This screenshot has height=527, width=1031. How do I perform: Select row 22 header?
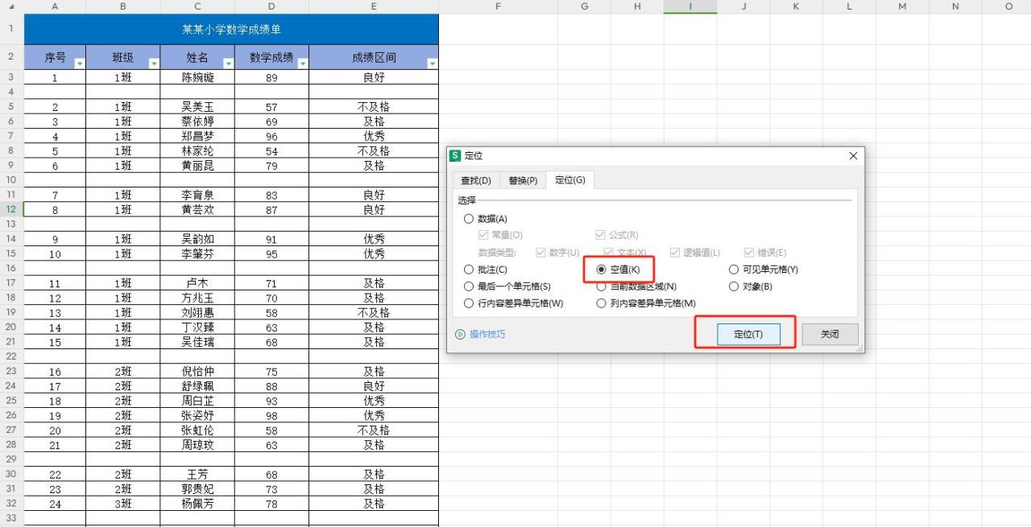point(11,356)
